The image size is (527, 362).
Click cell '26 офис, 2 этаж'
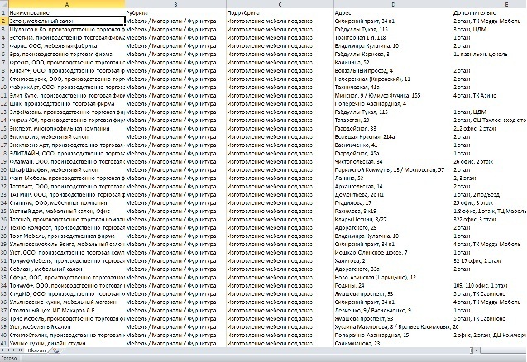coord(490,161)
